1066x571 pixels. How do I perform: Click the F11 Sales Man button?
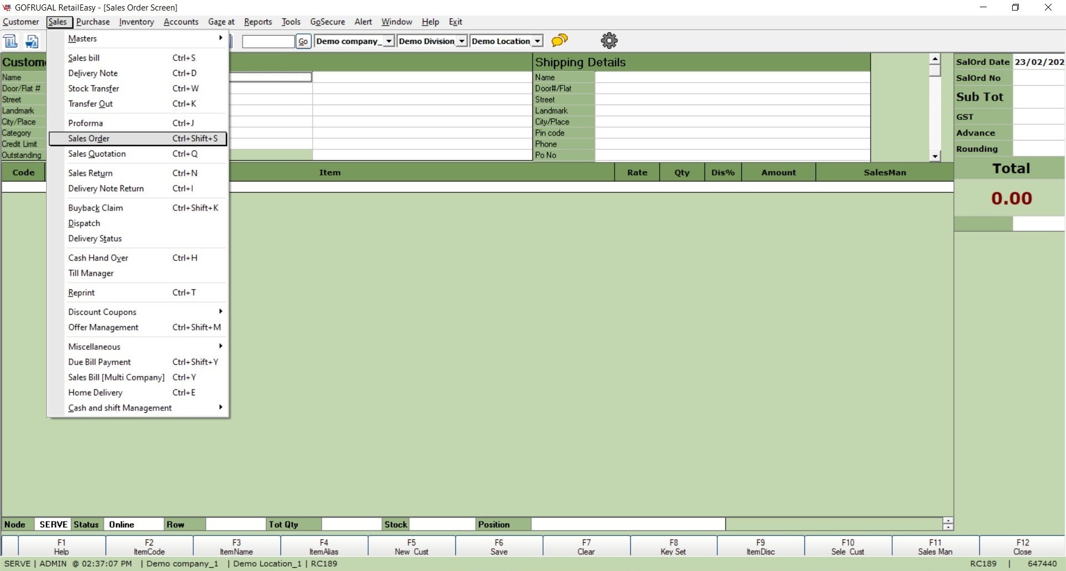(935, 547)
